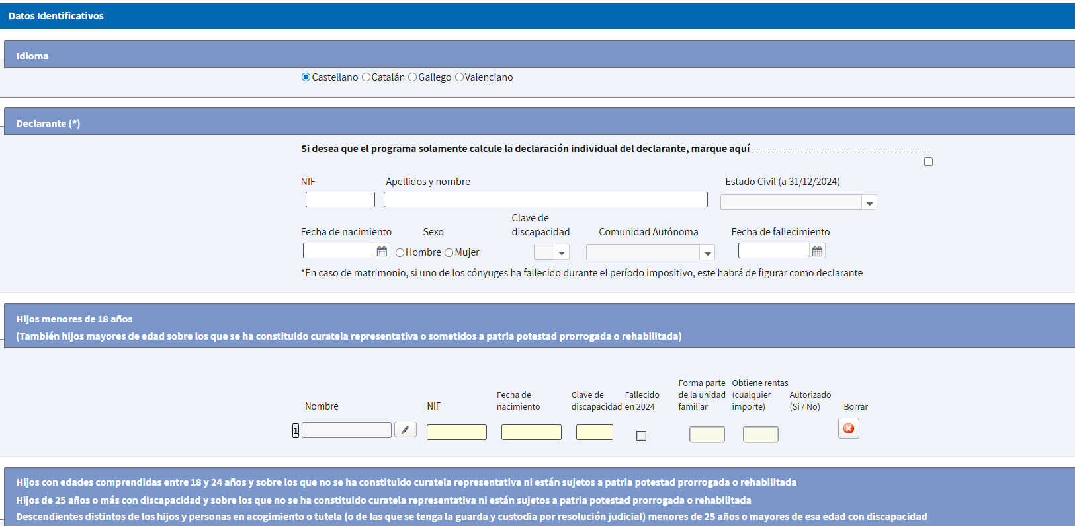
Task: Open the Fecha de nacimiento calendar picker
Action: click(382, 251)
